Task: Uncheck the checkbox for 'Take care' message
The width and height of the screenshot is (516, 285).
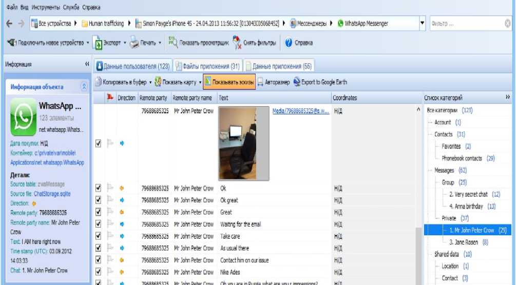Action: coord(98,236)
